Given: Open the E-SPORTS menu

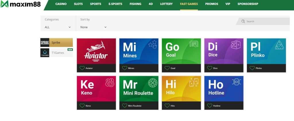Looking at the screenshot, I should tap(115, 4).
